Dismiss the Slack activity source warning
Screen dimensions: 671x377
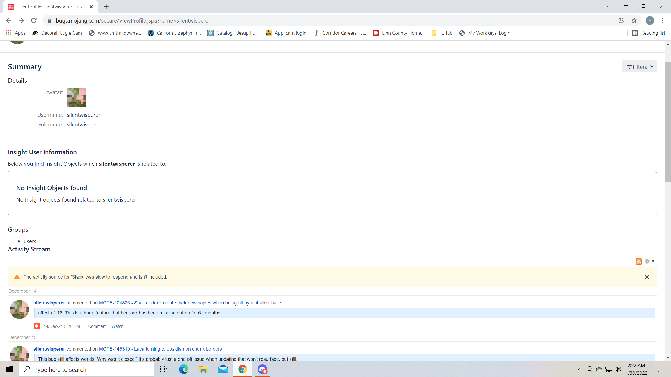click(647, 277)
